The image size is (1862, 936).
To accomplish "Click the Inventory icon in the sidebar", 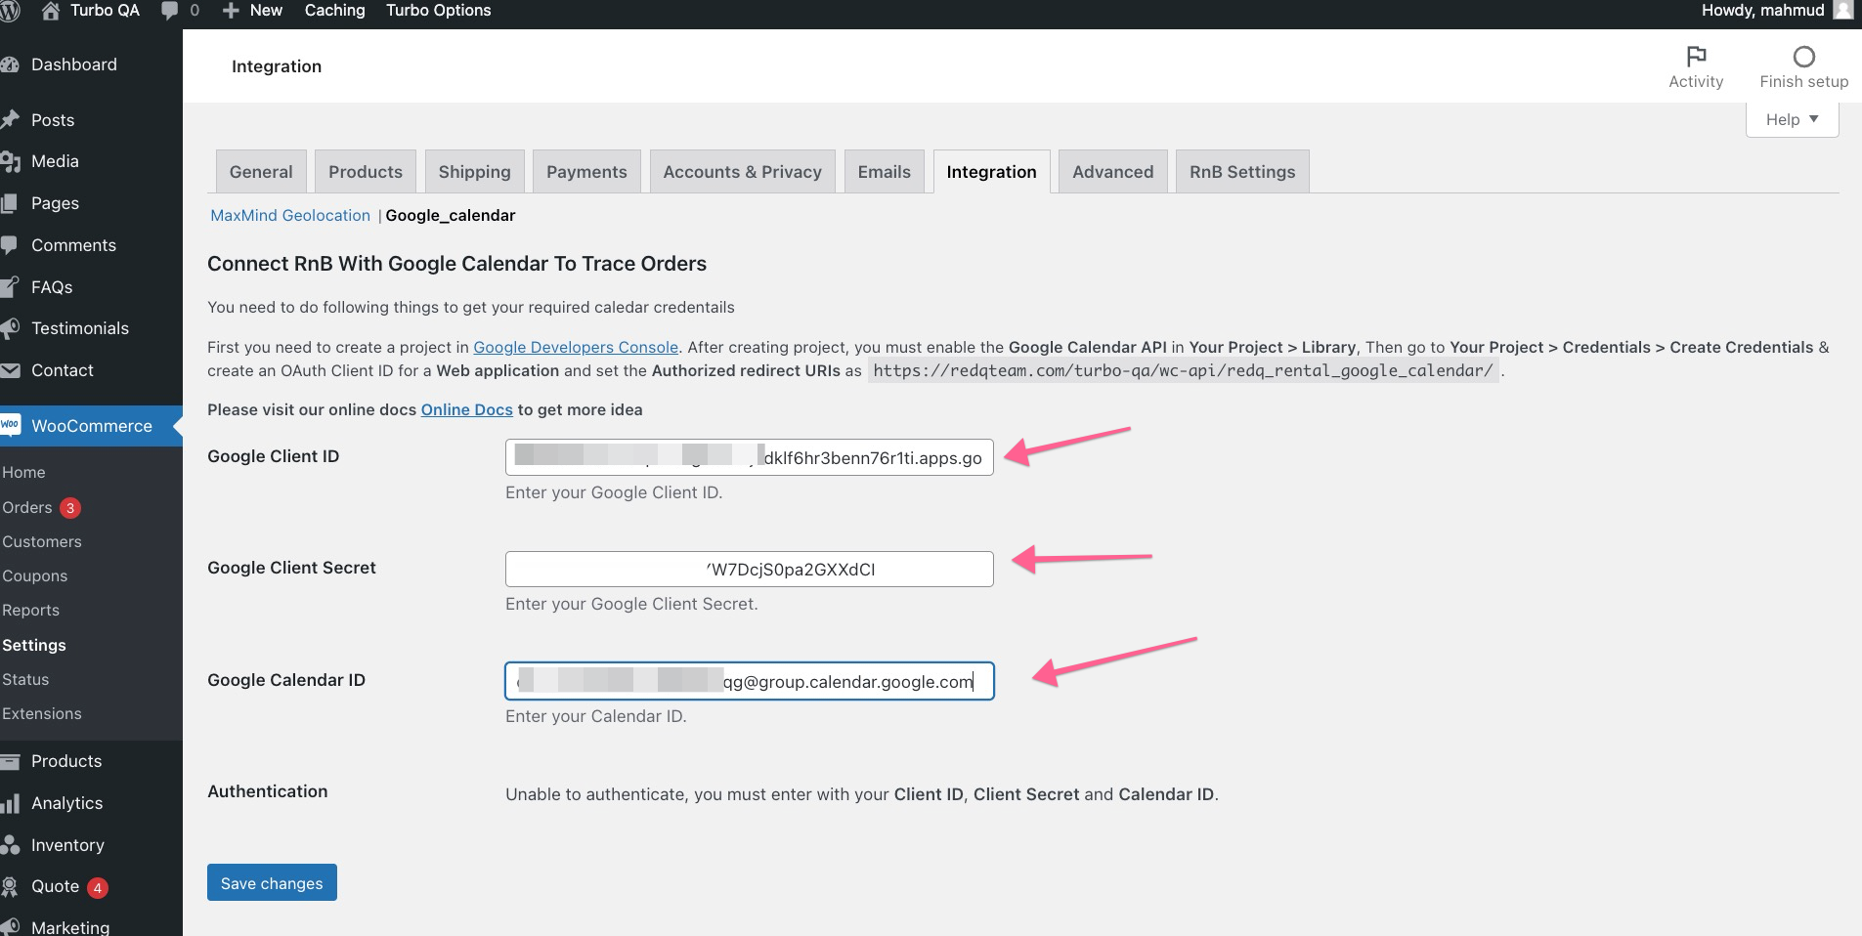I will 10,845.
